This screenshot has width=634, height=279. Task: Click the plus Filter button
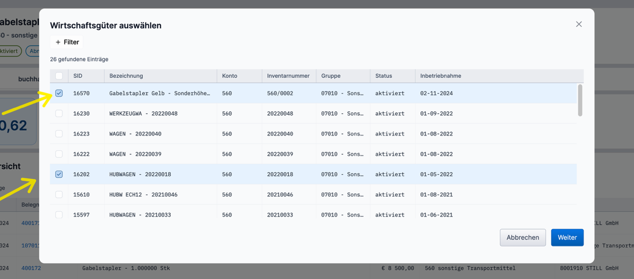point(67,42)
